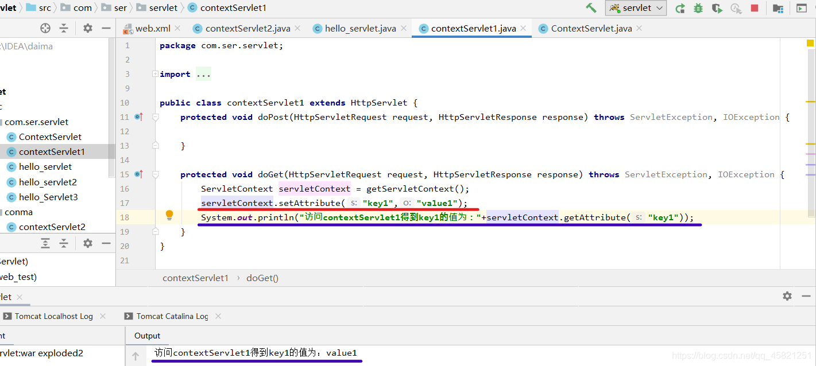
Task: Click the Run Anything window icon
Action: pos(801,8)
